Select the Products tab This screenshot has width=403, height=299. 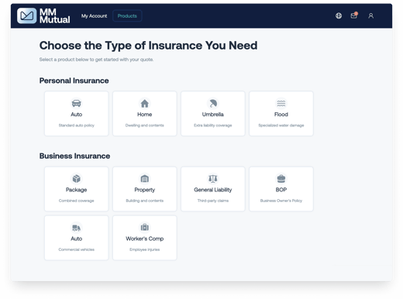(127, 16)
